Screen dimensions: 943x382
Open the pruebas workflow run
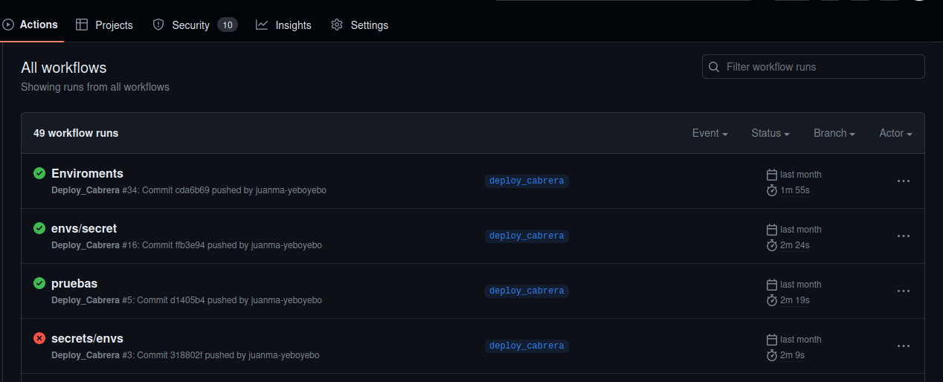74,283
